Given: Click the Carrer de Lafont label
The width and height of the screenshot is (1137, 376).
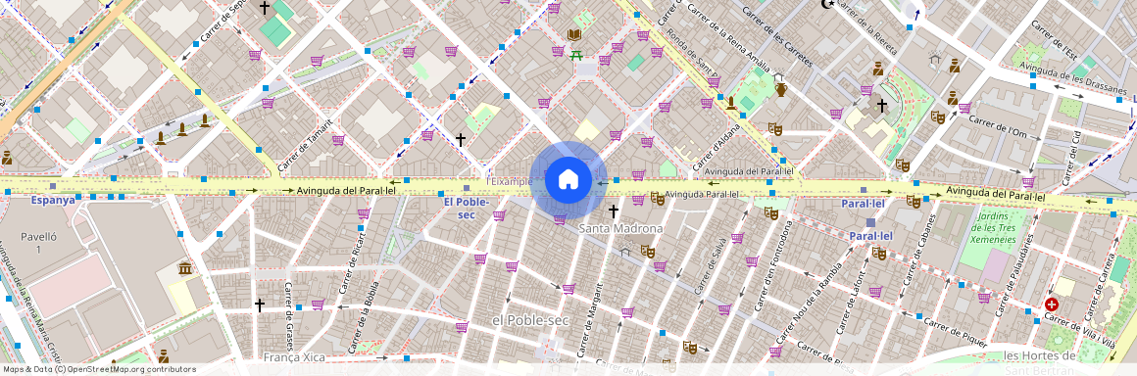Looking at the screenshot, I should pyautogui.click(x=852, y=302).
